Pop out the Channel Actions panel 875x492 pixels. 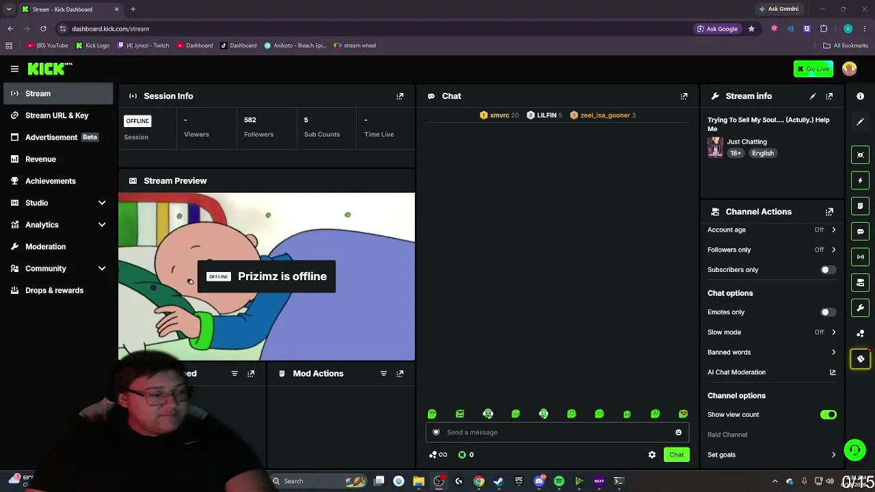(x=829, y=212)
